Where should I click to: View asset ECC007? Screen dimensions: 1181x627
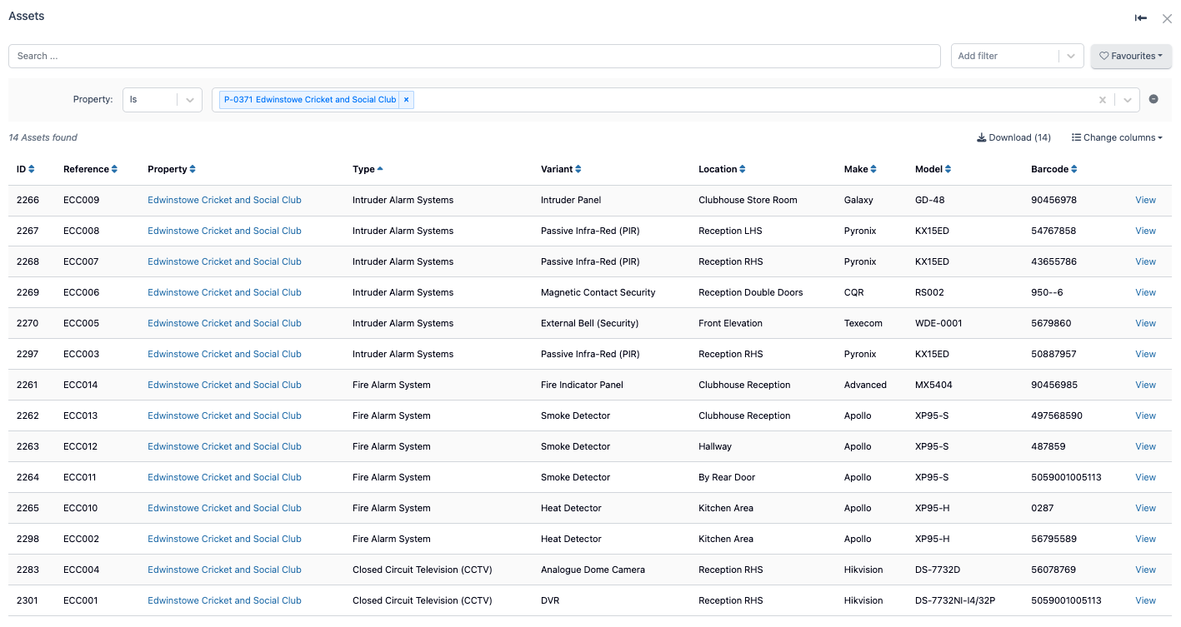tap(1145, 261)
